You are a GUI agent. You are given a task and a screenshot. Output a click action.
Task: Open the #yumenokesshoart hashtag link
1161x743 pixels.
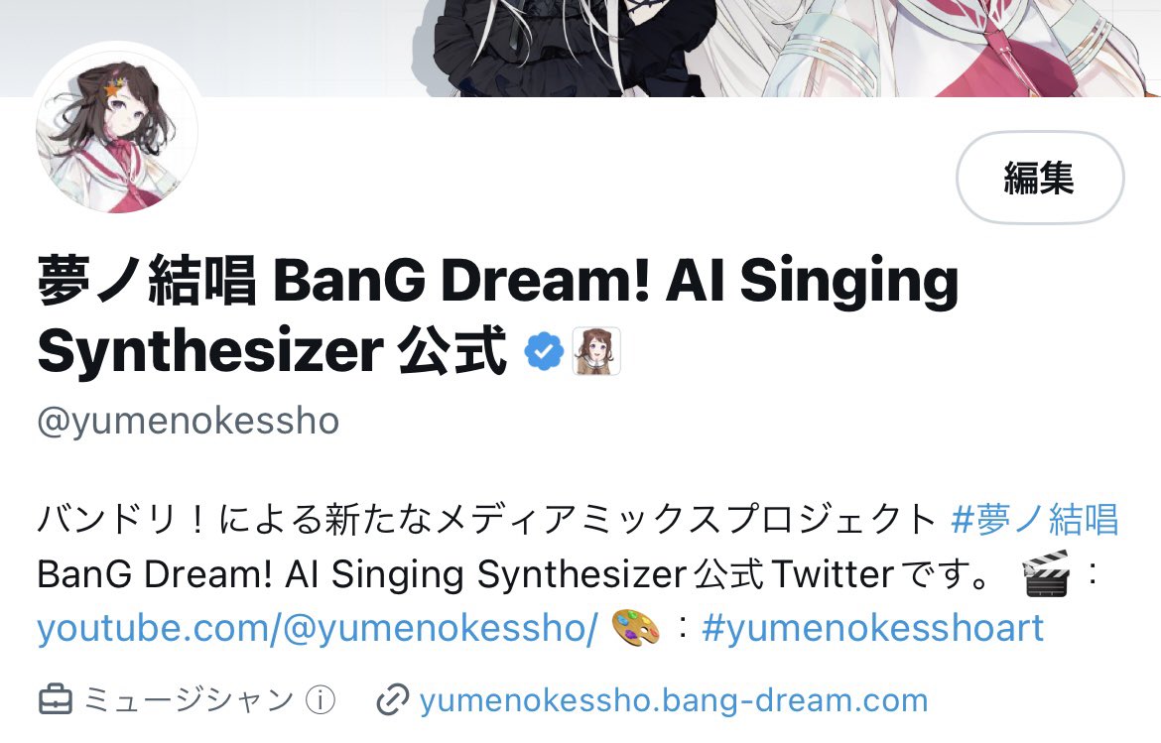point(872,628)
